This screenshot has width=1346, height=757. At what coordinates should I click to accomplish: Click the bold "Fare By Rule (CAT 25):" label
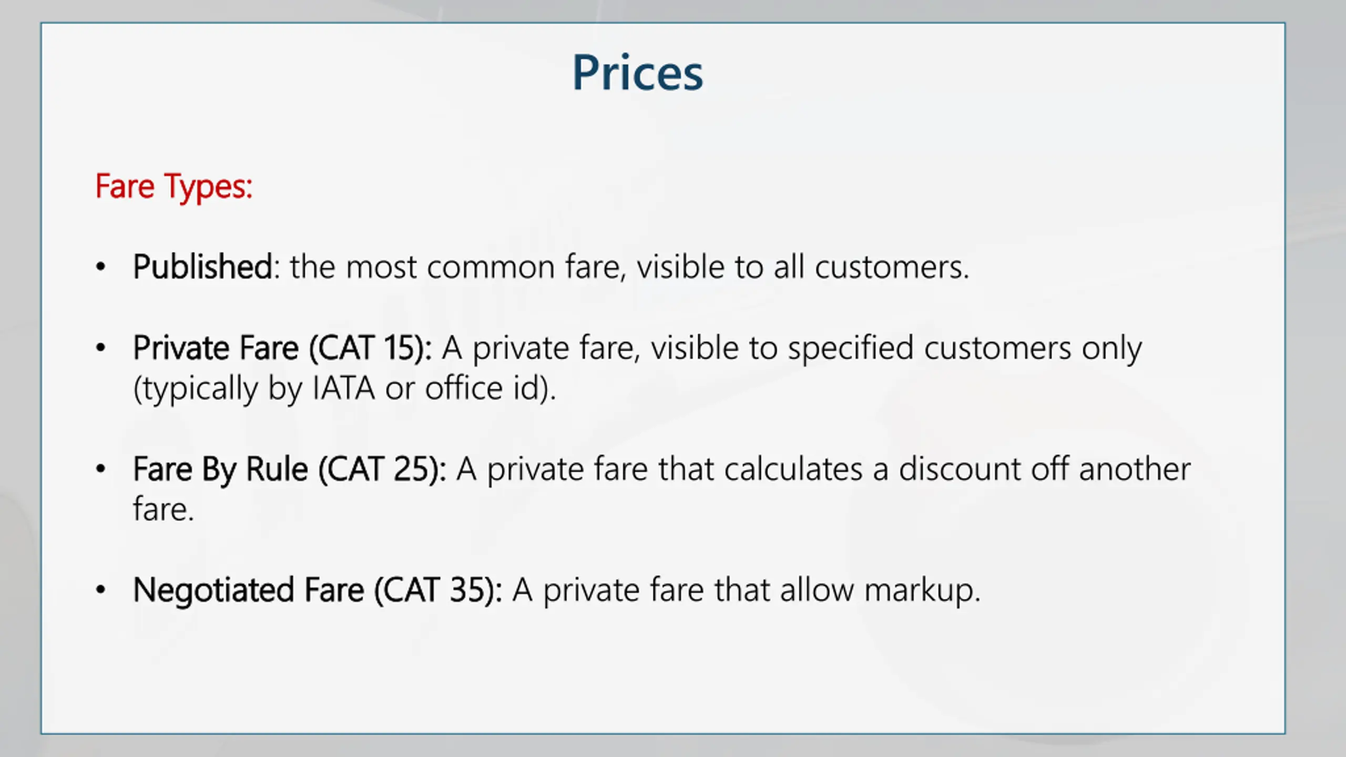click(290, 468)
